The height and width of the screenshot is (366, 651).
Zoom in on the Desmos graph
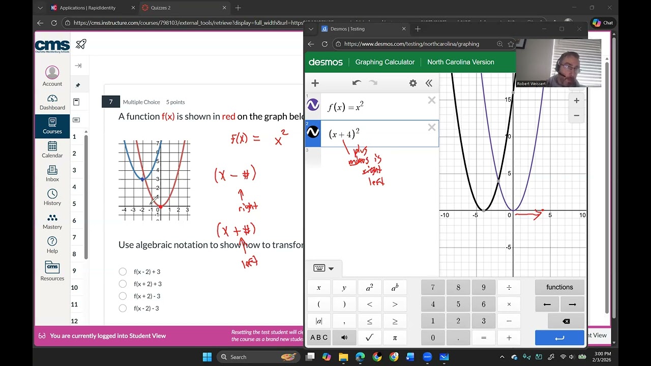(576, 101)
